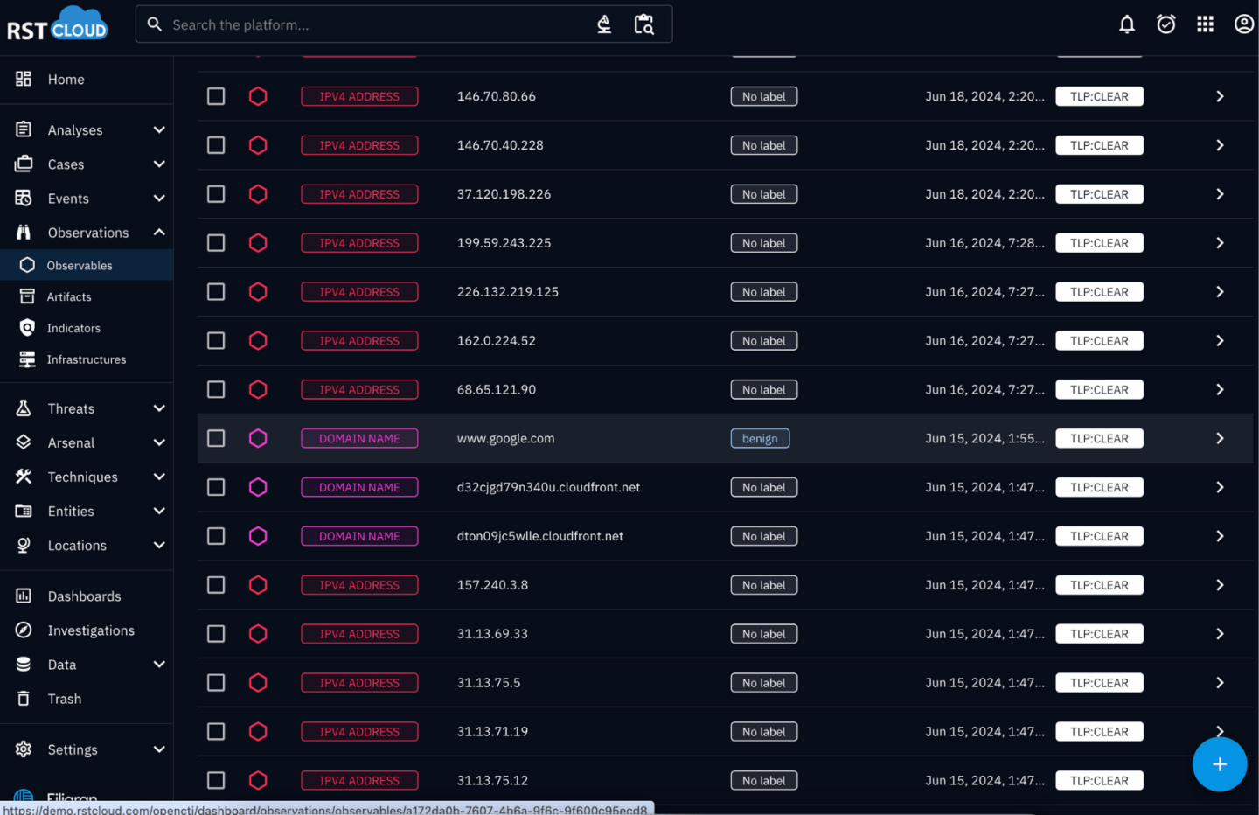
Task: Open advanced search via the microscope icon
Action: [x=604, y=24]
